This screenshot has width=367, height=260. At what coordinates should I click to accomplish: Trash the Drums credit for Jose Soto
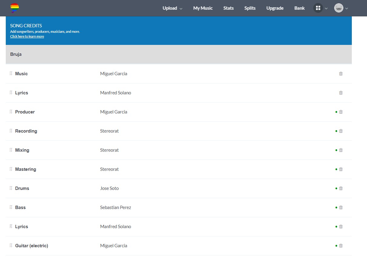341,188
